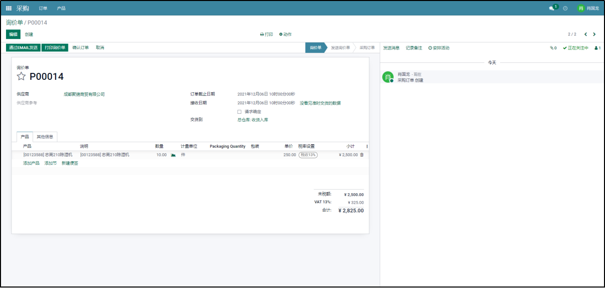Click the 确认订单 button

(80, 48)
